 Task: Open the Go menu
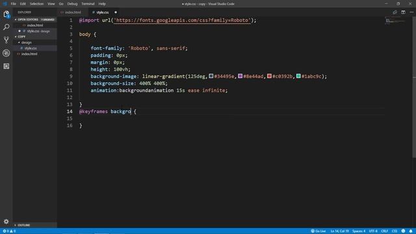[61, 4]
